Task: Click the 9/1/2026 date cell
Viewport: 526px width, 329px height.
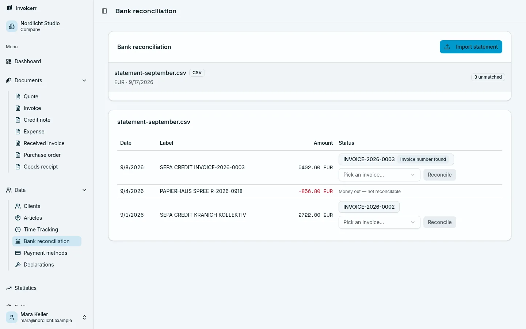Action: pos(132,215)
